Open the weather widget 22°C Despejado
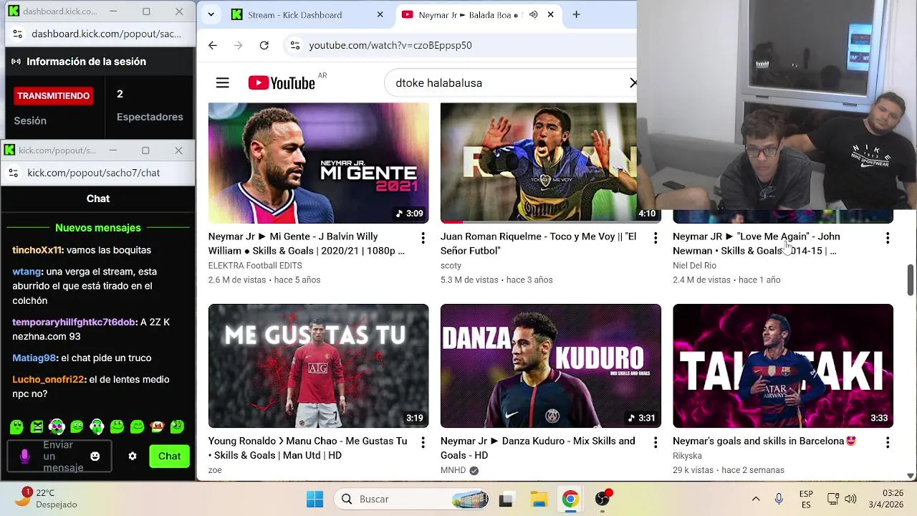 [46, 499]
